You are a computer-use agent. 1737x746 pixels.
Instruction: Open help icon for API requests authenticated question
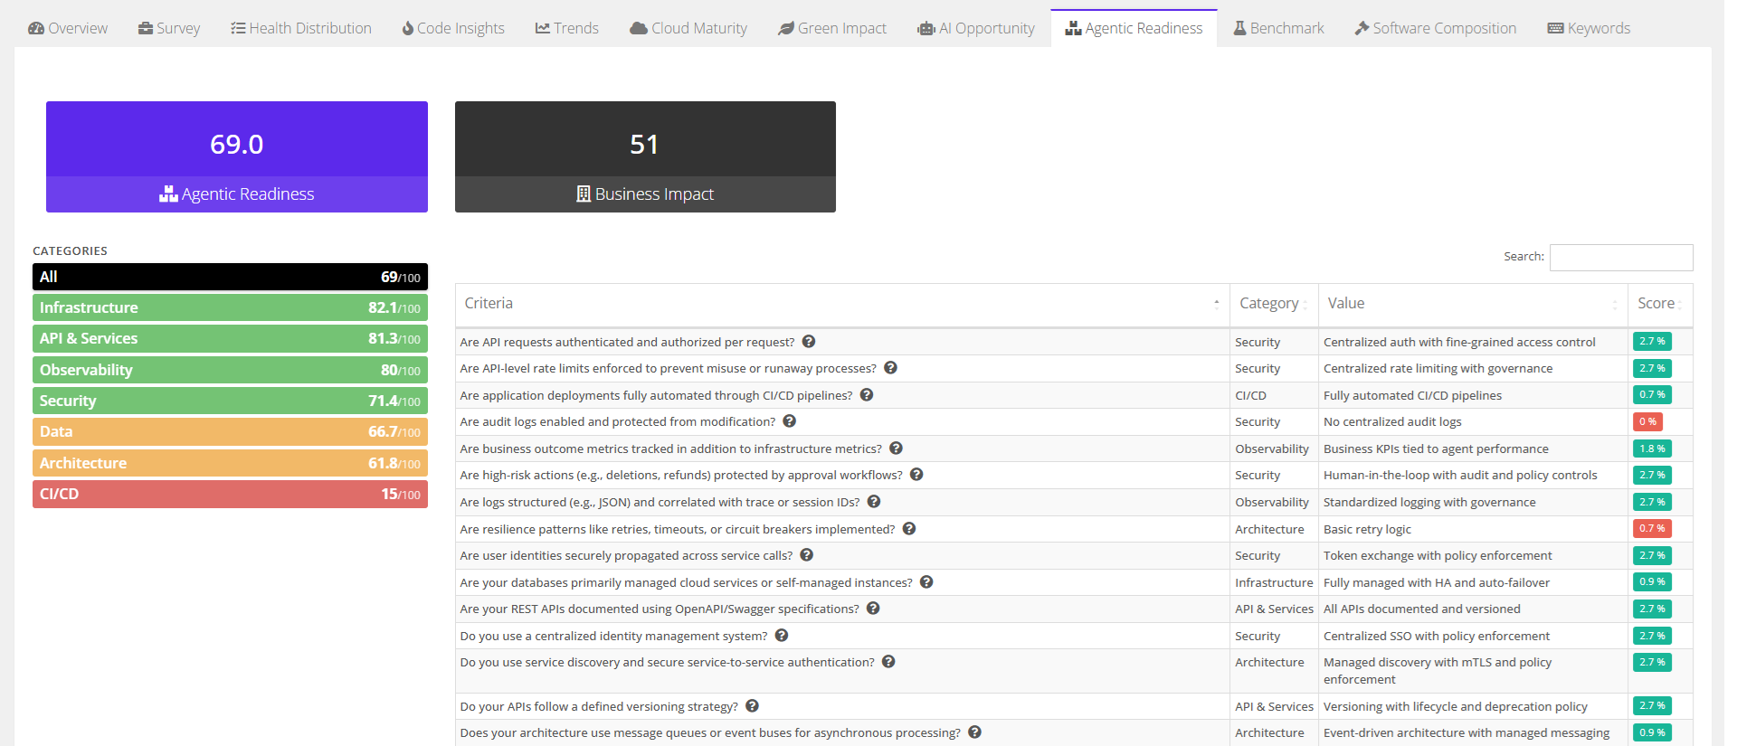pos(809,342)
